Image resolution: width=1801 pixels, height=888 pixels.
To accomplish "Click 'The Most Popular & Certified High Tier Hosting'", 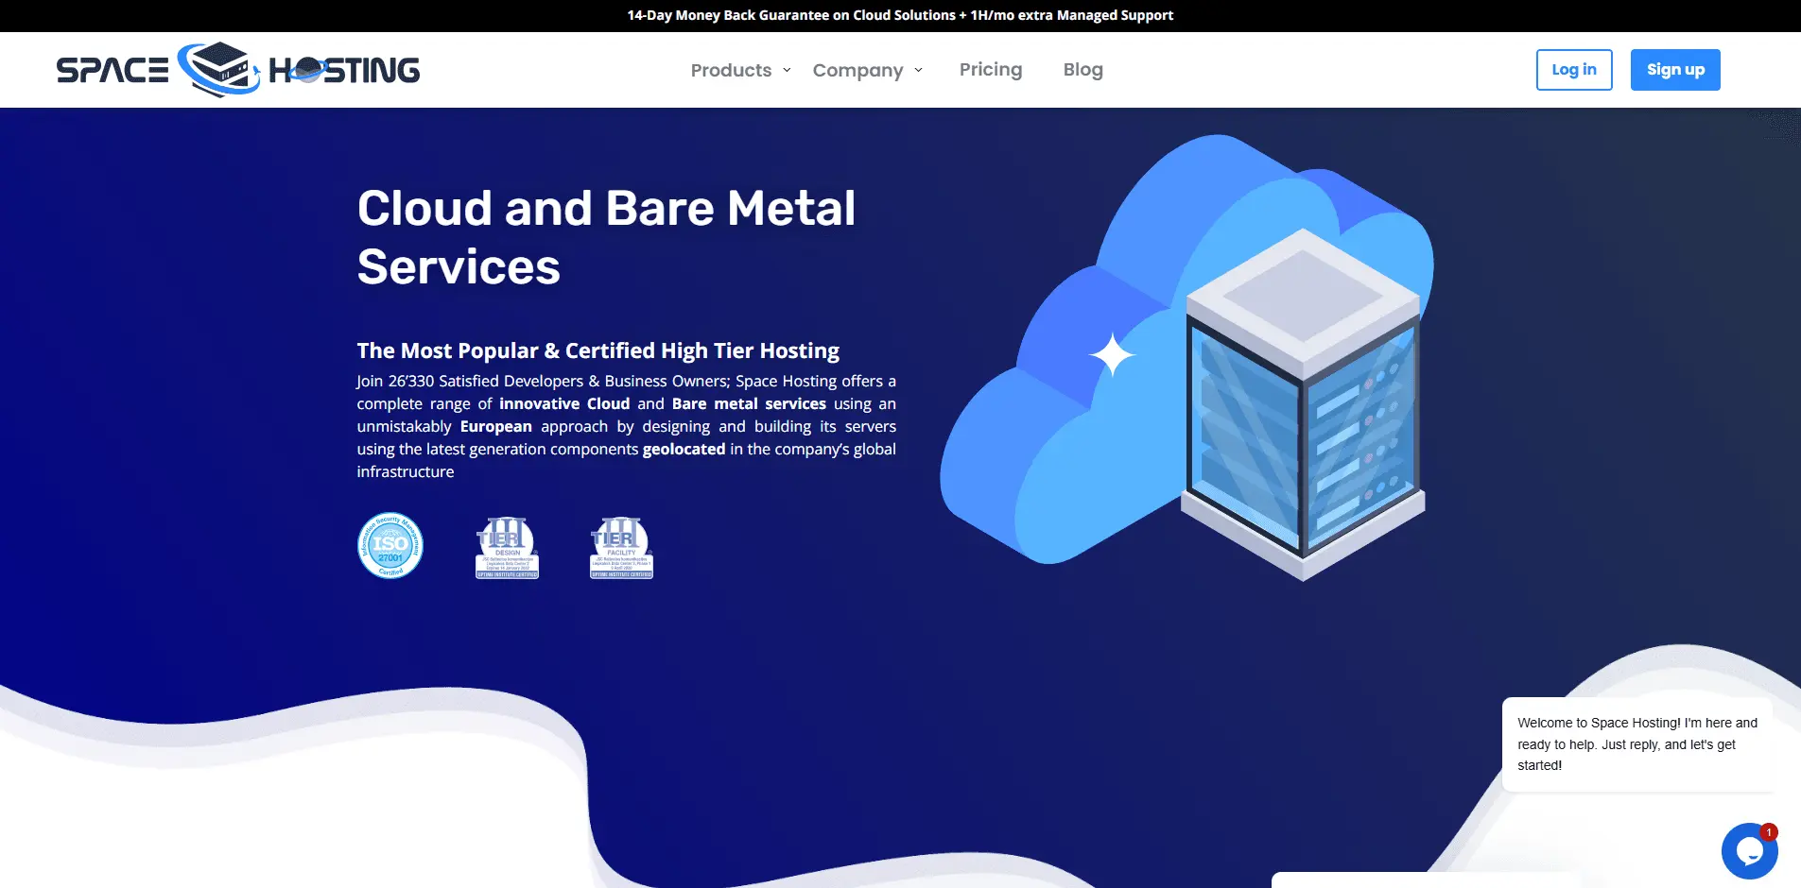I will point(597,350).
